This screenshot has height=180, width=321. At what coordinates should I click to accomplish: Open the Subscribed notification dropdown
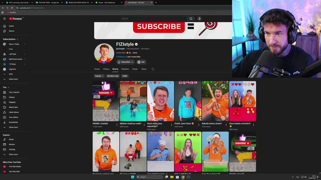[125, 62]
